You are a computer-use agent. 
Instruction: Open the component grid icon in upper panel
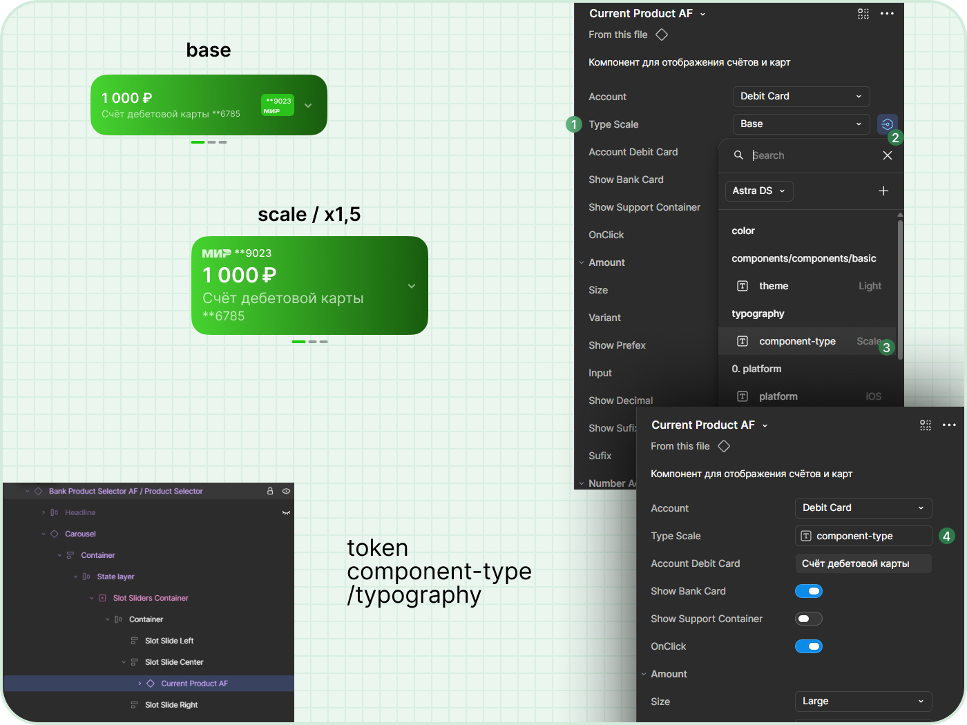click(x=863, y=14)
